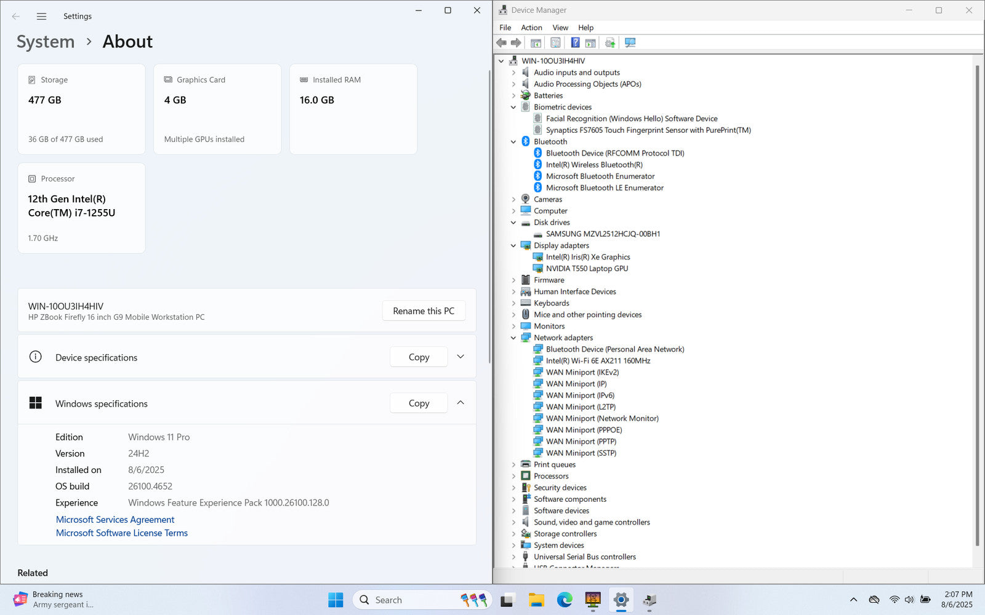The width and height of the screenshot is (985, 615).
Task: Select Intel(R) Wi-Fi 6E AX211 160MHz adapter
Action: pyautogui.click(x=597, y=361)
